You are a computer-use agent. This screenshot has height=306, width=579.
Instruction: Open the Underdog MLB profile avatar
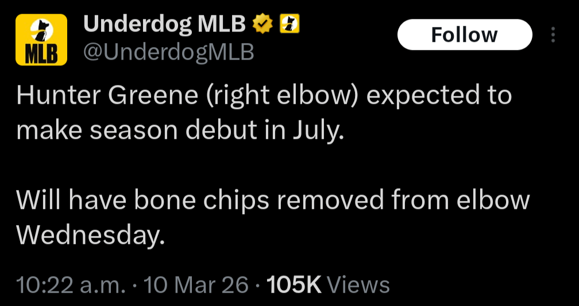pos(41,39)
